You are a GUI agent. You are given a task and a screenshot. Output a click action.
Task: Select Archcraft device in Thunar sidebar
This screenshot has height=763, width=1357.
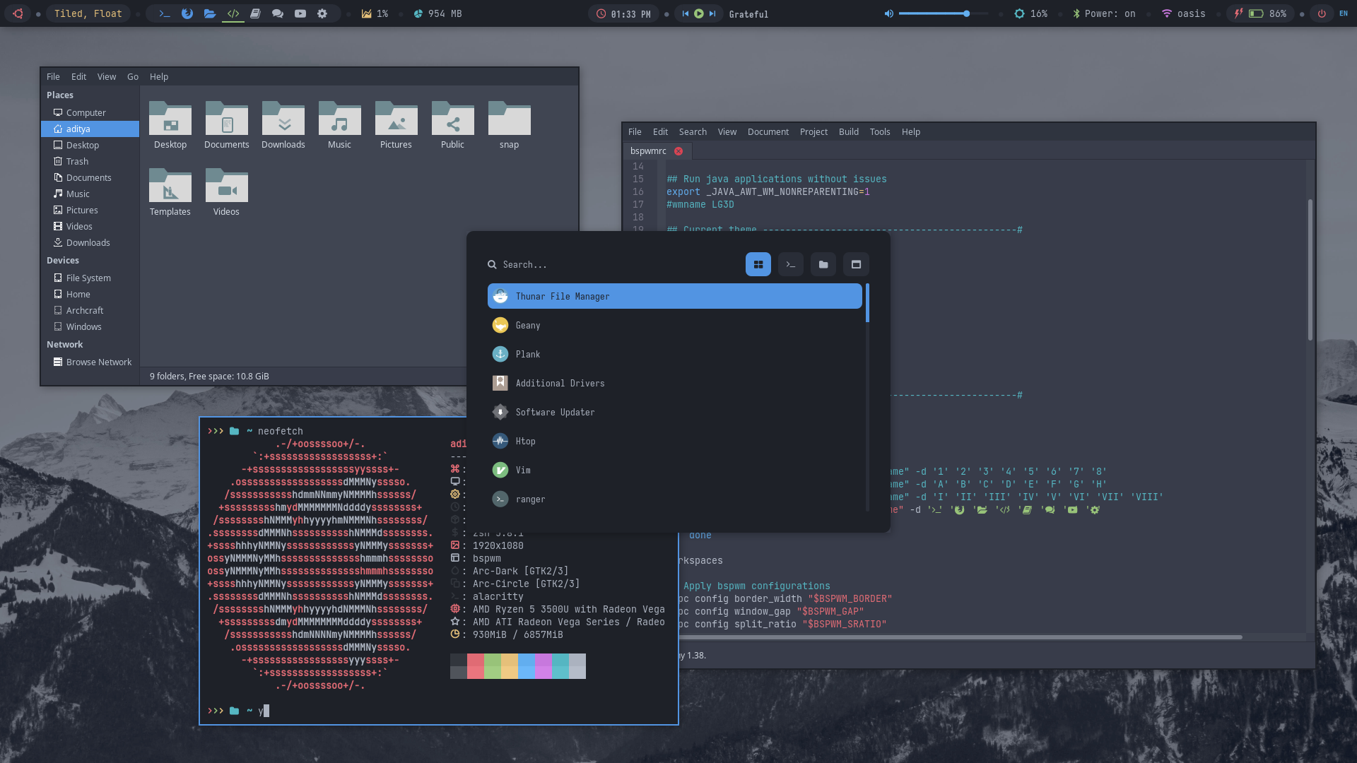click(x=84, y=310)
